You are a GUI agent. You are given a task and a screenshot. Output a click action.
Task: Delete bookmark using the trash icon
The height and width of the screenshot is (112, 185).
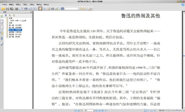6,15
